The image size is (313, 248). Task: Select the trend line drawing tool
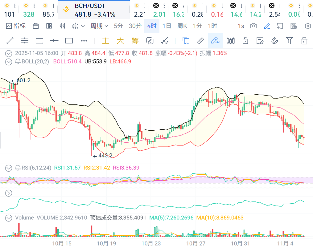click(10, 41)
